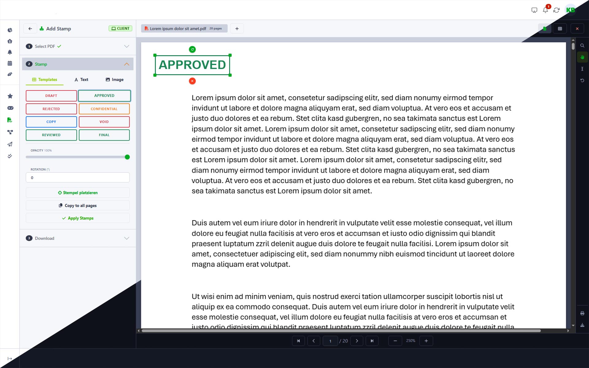589x368 pixels.
Task: Click the undo rotation icon in the viewer sidebar
Action: 583,80
